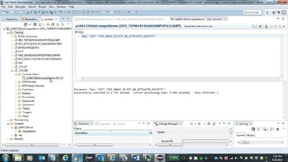Switch to the Repositories tab

30,19
